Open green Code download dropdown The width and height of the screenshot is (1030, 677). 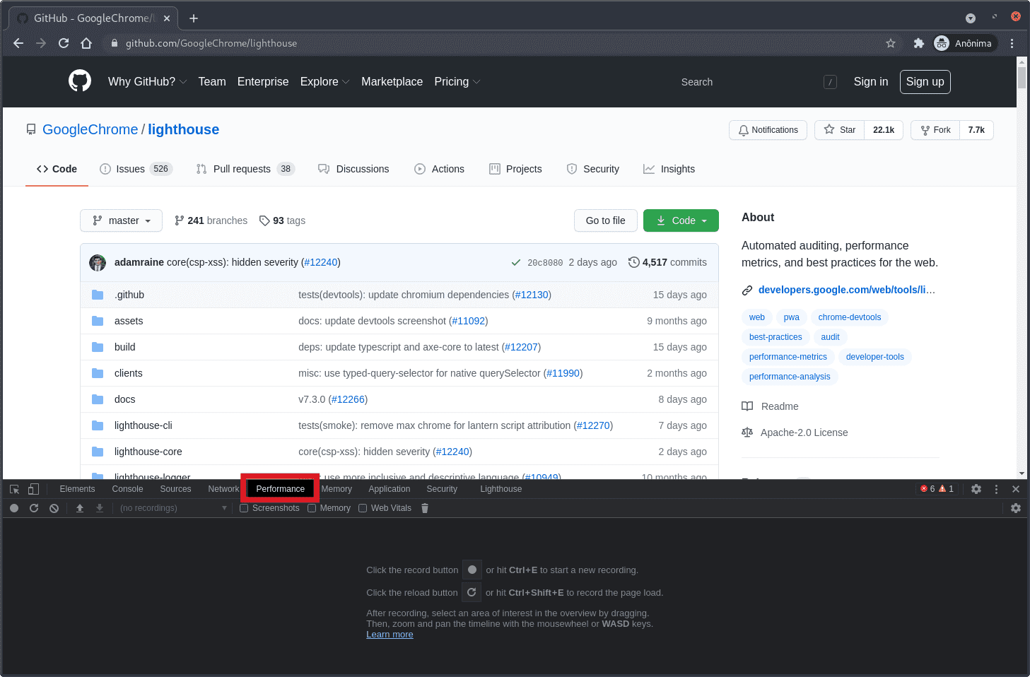point(681,220)
